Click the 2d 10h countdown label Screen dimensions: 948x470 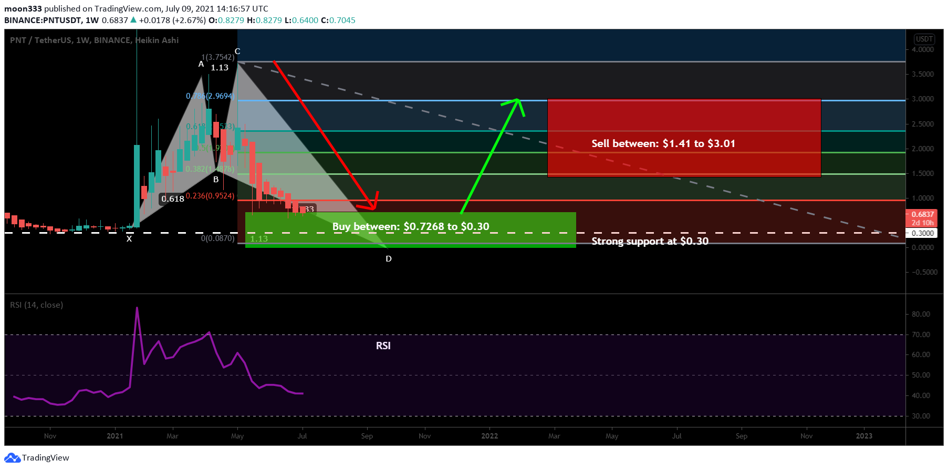922,223
